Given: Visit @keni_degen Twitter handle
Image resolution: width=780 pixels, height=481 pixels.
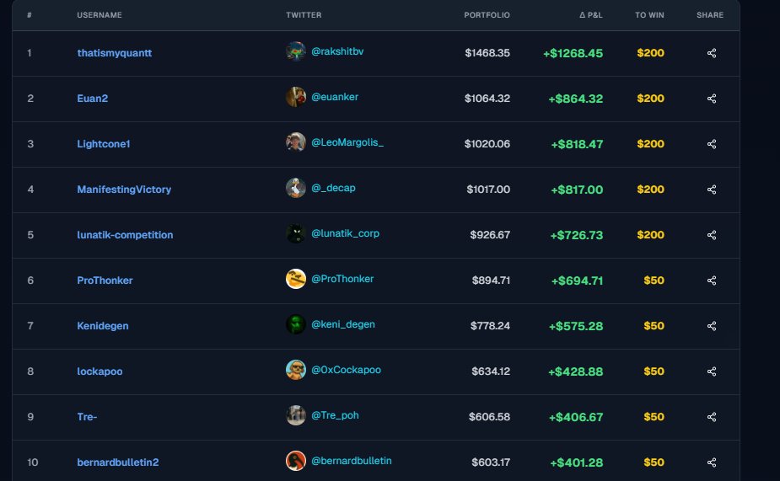Looking at the screenshot, I should coord(343,324).
